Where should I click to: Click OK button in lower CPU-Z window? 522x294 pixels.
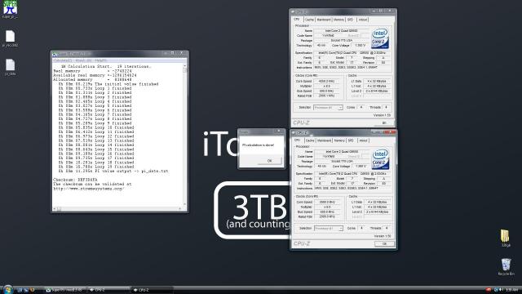(x=384, y=243)
